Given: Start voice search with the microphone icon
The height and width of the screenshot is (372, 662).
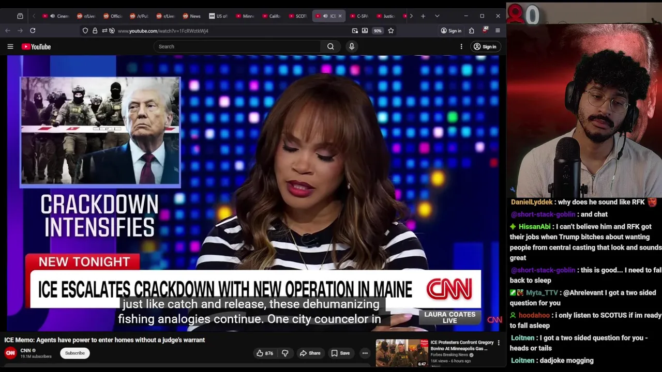Looking at the screenshot, I should point(352,47).
